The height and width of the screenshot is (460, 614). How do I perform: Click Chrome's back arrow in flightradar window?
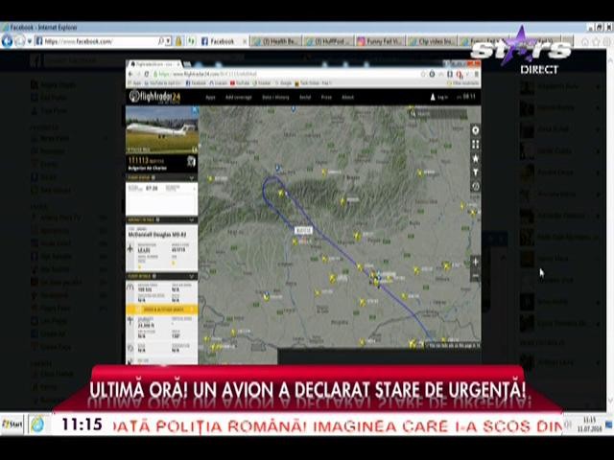tap(130, 74)
